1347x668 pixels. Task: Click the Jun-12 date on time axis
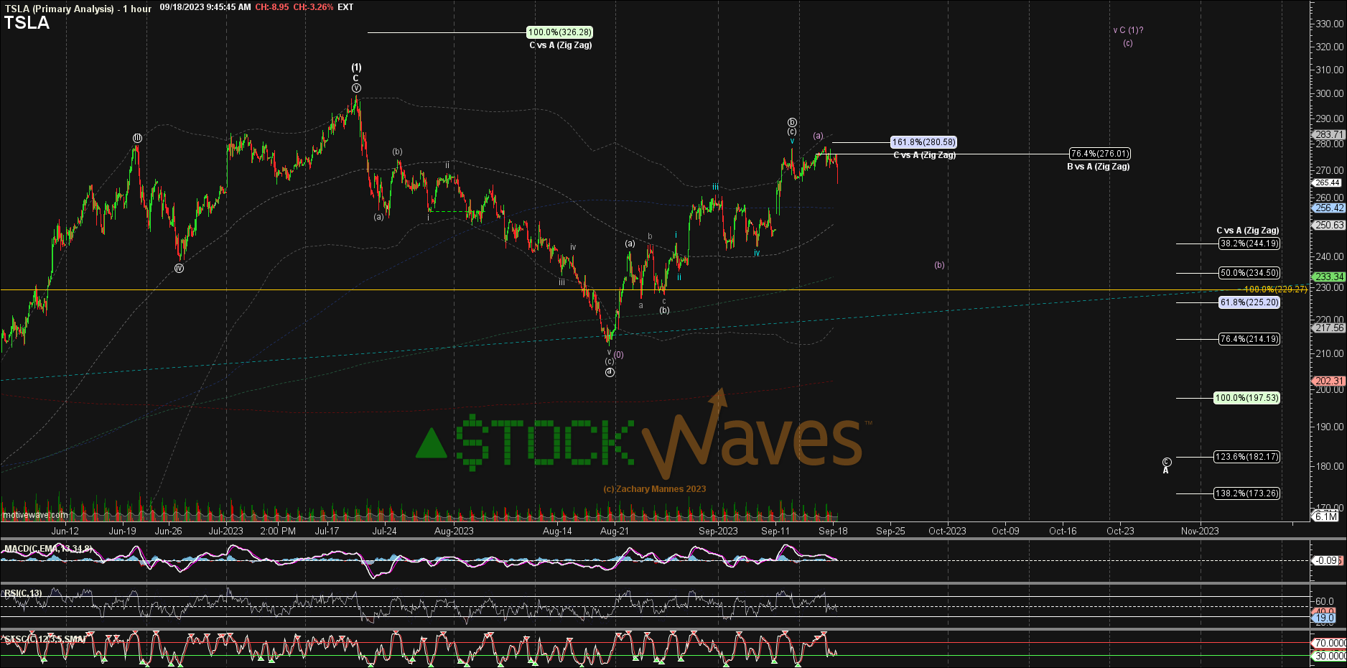click(x=65, y=532)
